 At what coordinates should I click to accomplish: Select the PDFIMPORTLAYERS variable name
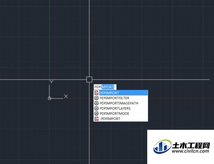(x=115, y=108)
